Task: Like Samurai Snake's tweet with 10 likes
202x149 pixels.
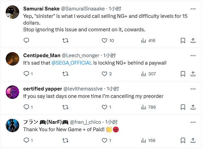Action: point(104,41)
